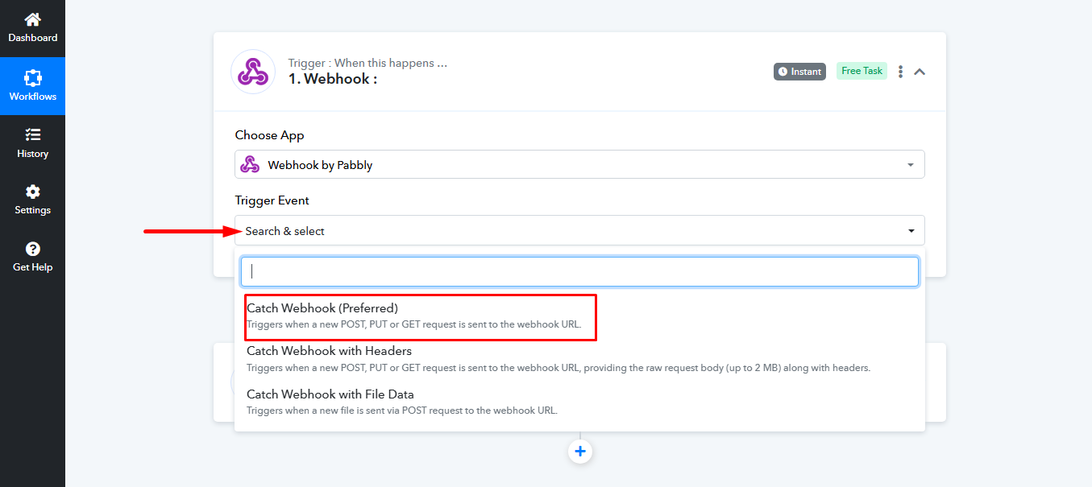The height and width of the screenshot is (487, 1092).
Task: Click the Webhook by Pabbly app name
Action: coord(320,165)
